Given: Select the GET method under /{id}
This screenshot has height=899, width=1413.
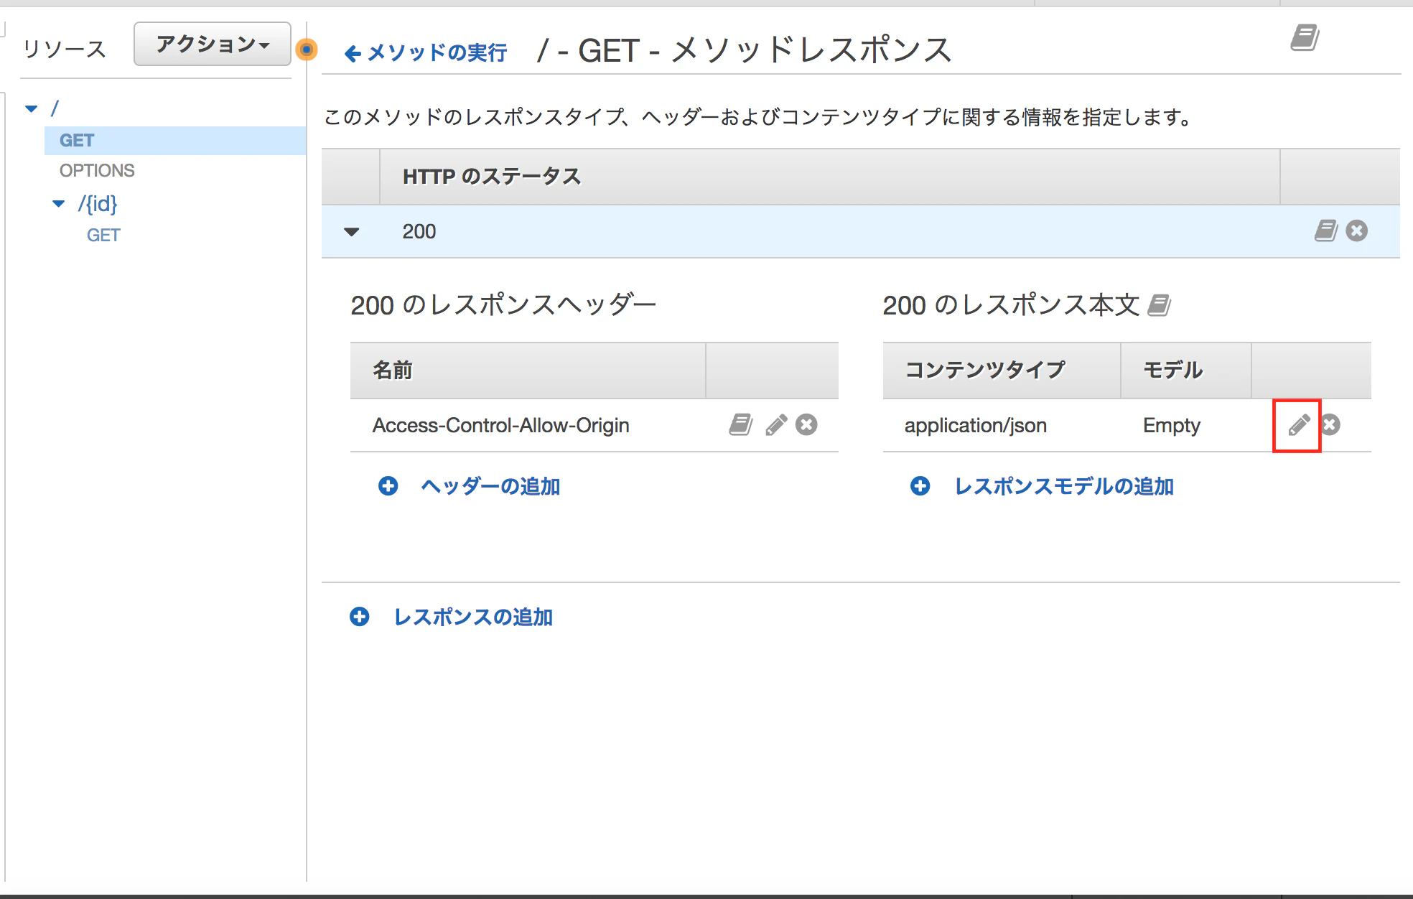Looking at the screenshot, I should 103,236.
